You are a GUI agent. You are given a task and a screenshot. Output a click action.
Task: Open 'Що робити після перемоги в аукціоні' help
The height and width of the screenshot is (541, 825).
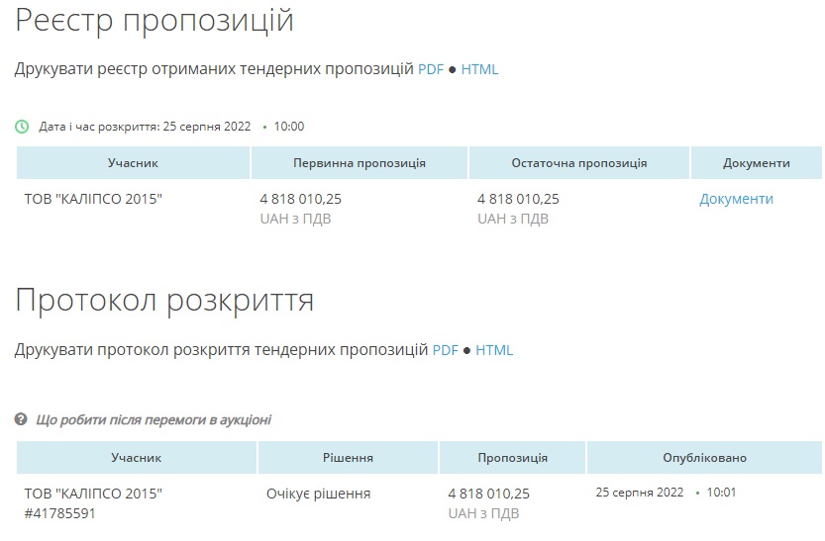(154, 419)
